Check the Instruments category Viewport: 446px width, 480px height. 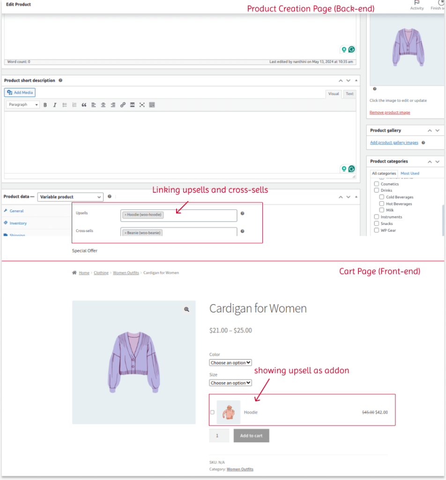pos(377,217)
